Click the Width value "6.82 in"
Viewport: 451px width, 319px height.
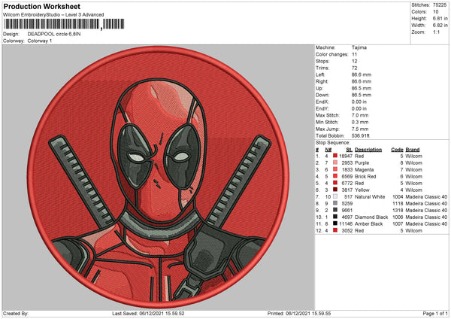440,26
